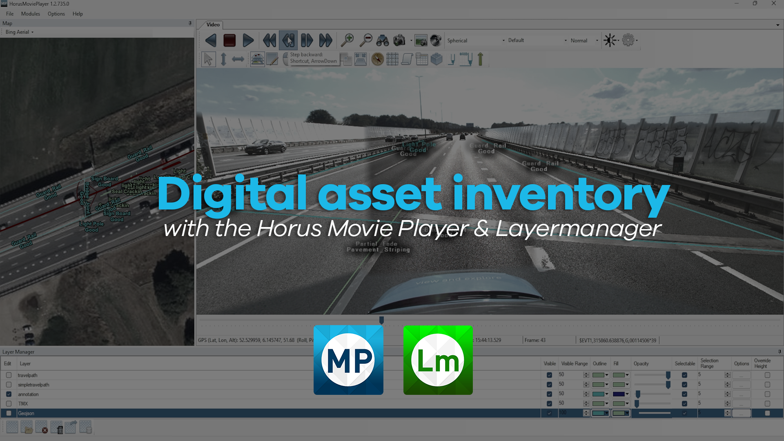Viewport: 784px width, 441px height.
Task: Open the binoculars search tool
Action: [x=382, y=40]
